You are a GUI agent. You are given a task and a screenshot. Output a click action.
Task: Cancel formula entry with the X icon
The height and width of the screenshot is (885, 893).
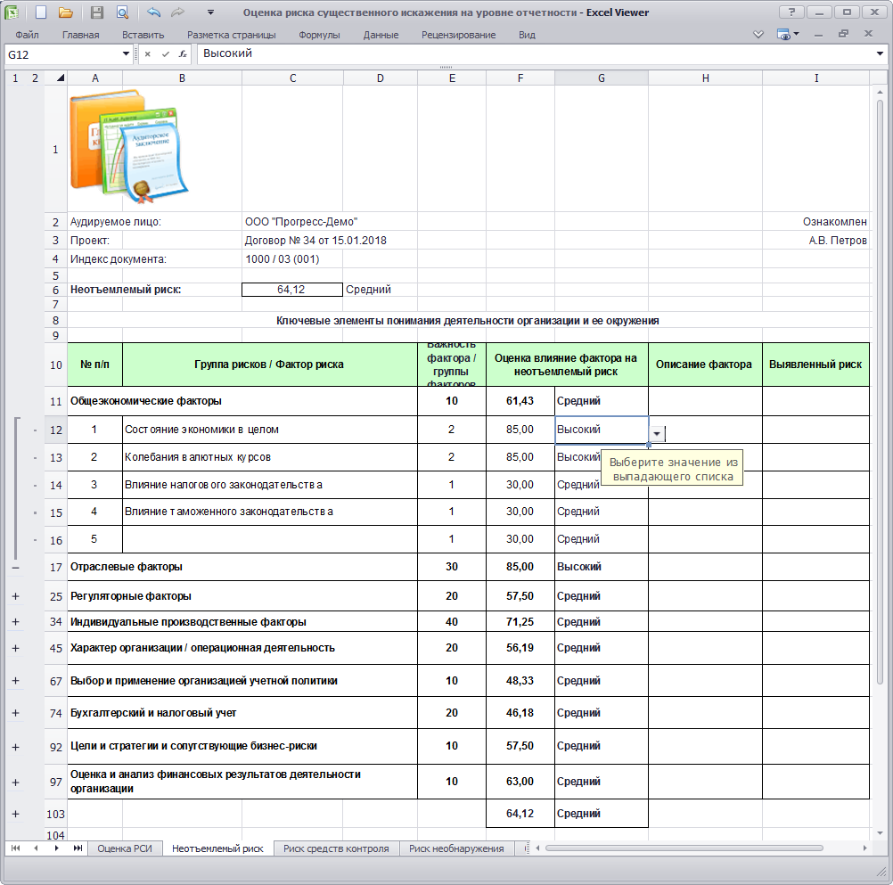(148, 54)
